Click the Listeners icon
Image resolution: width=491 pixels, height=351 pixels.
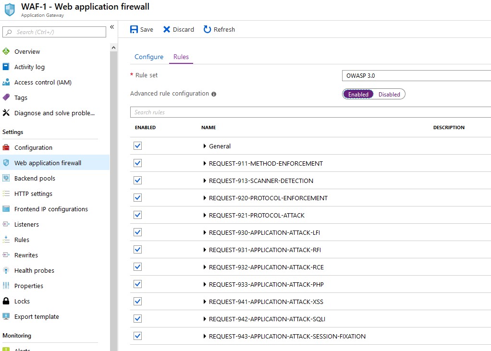click(x=6, y=224)
